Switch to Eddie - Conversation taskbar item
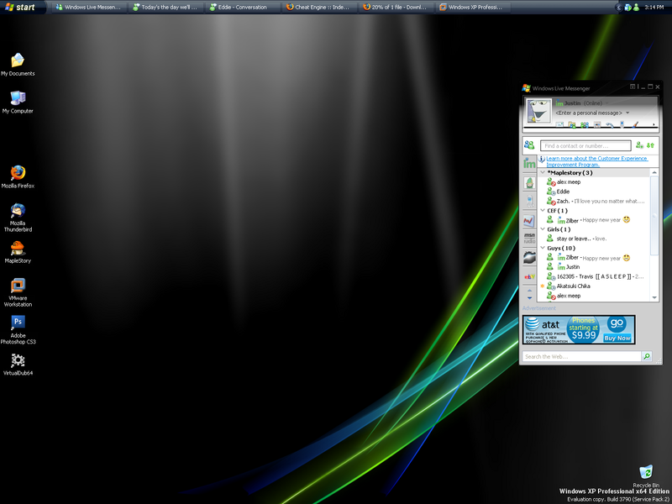 point(242,7)
